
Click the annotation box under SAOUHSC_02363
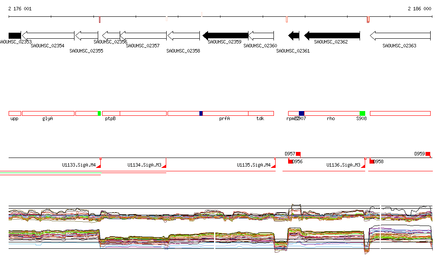pyautogui.click(x=400, y=114)
